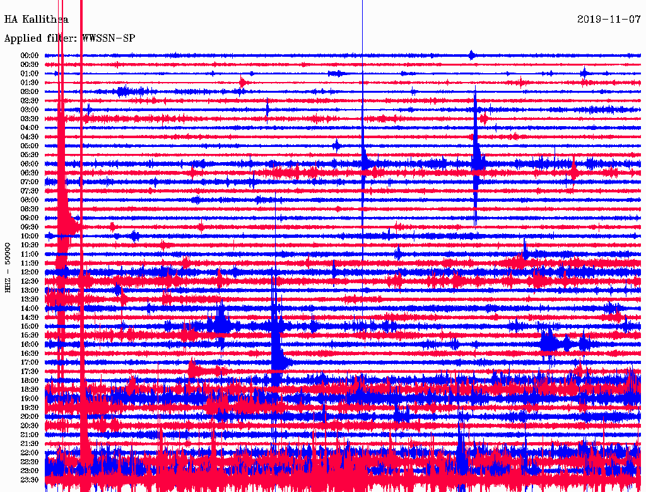Click the 16:00 time label
The height and width of the screenshot is (492, 646).
click(x=30, y=344)
